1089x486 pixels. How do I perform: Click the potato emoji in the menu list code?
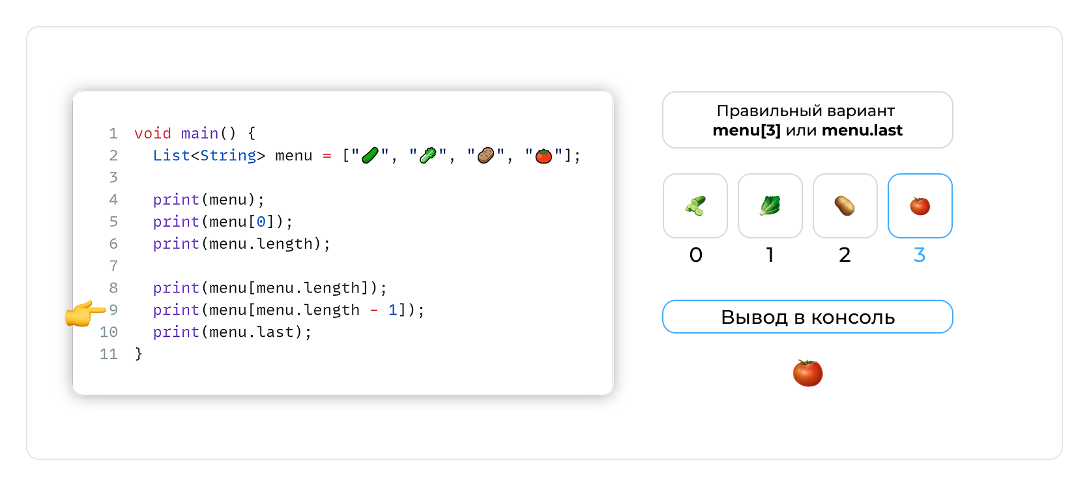[x=486, y=156]
